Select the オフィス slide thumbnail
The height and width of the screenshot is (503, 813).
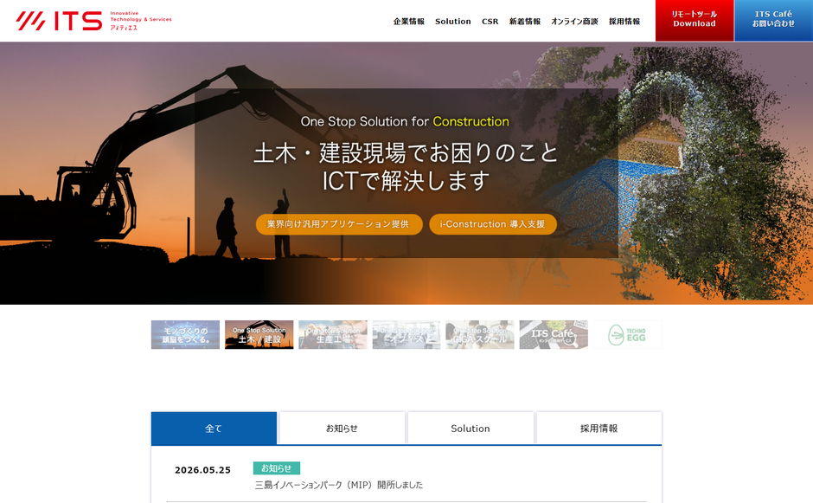406,334
